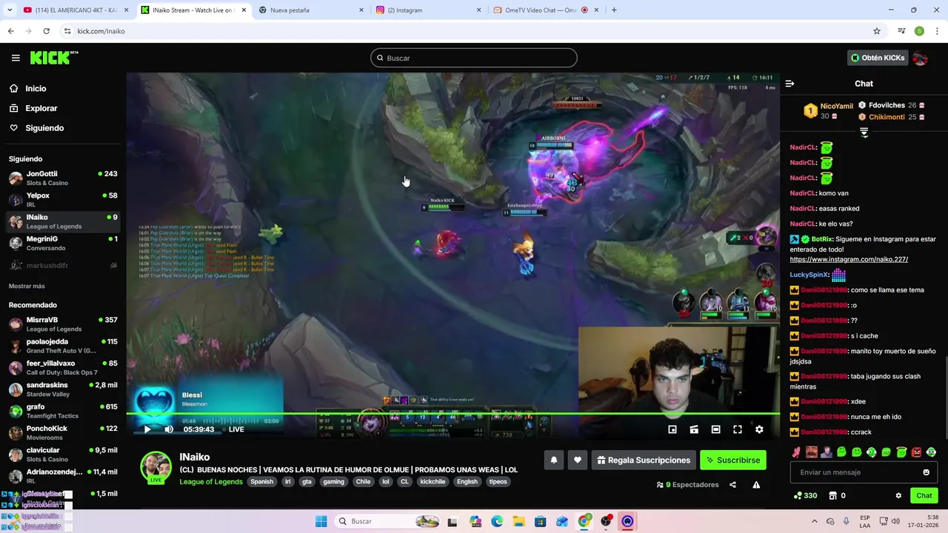
Task: Open MisrraVB recommended channel
Action: click(63, 324)
